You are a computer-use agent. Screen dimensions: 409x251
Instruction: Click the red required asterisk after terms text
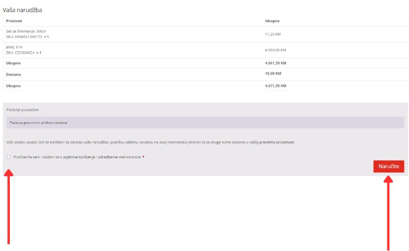tap(143, 157)
